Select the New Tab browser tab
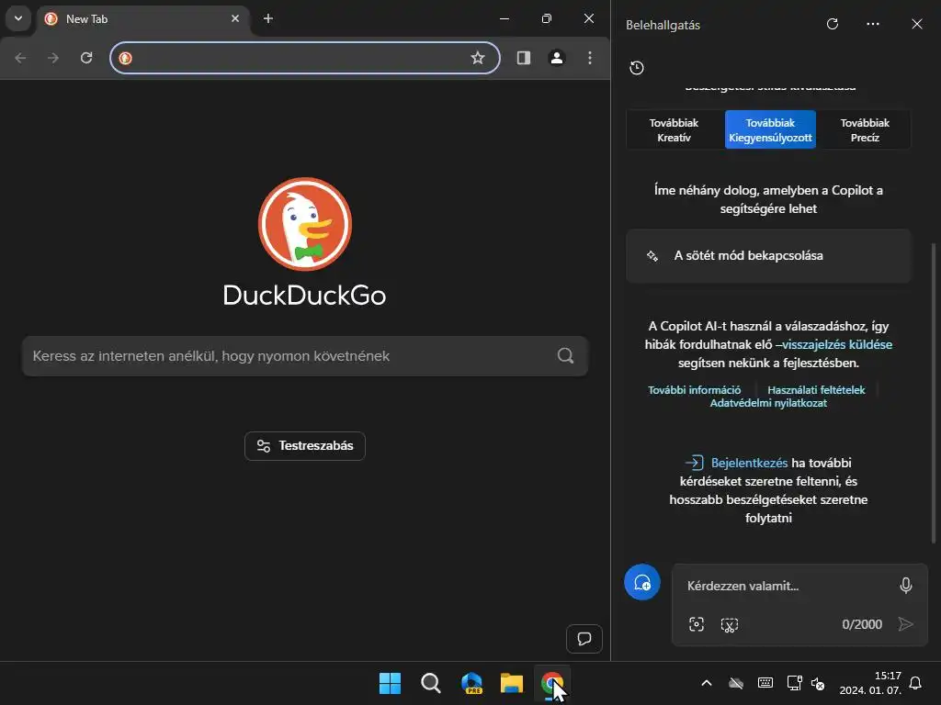 click(x=144, y=19)
